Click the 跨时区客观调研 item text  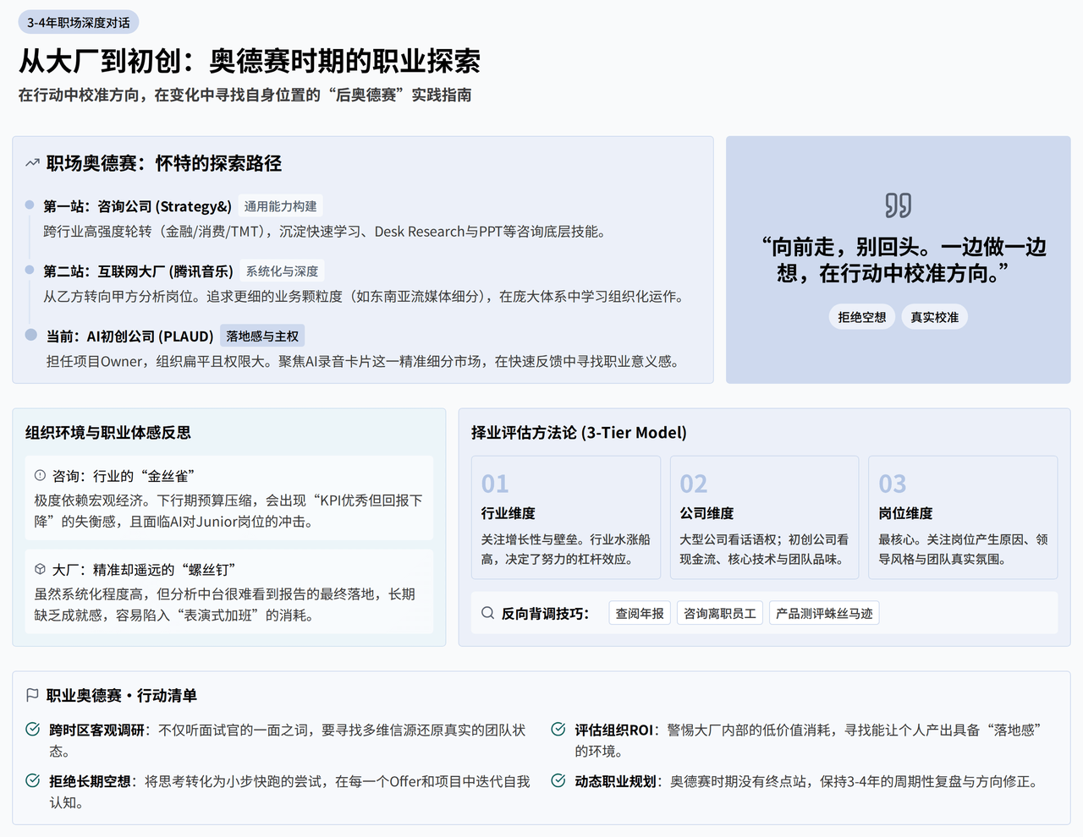point(288,741)
